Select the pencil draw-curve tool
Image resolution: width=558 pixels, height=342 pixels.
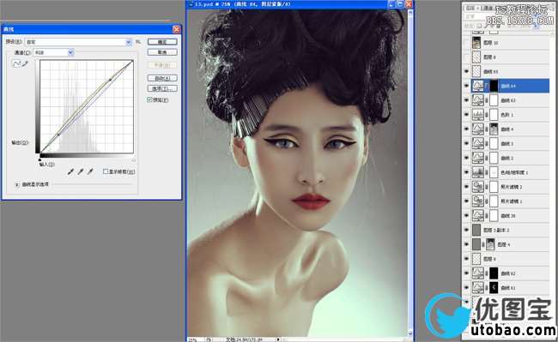(25, 64)
